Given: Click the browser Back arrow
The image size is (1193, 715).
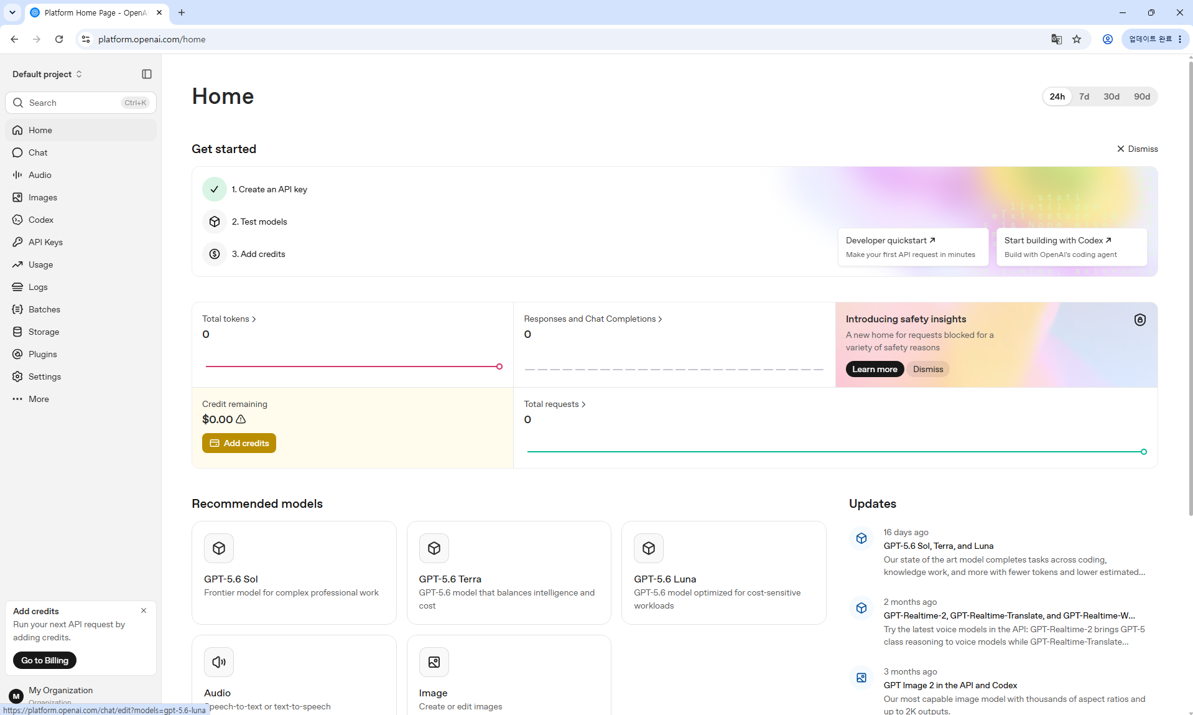Looking at the screenshot, I should coord(14,39).
